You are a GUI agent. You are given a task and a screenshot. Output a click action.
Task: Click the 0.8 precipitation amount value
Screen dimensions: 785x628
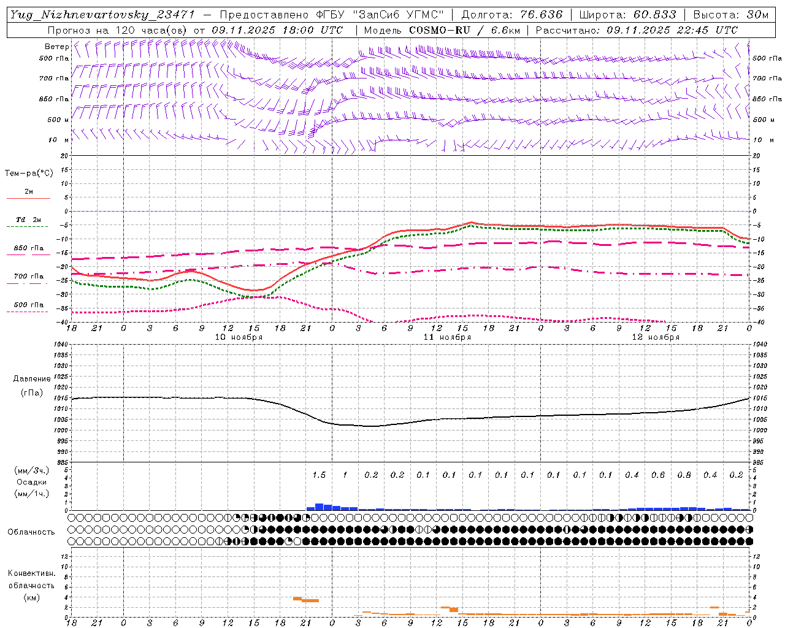(684, 475)
